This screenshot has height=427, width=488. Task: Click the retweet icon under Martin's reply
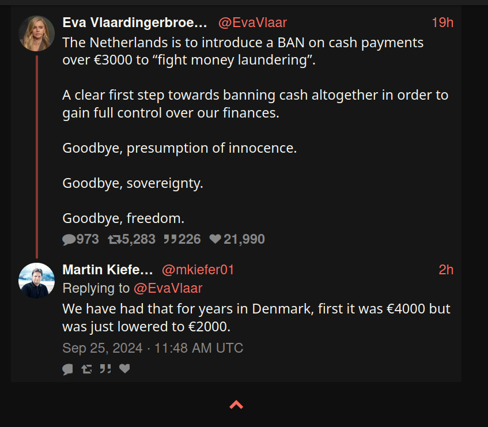point(86,369)
